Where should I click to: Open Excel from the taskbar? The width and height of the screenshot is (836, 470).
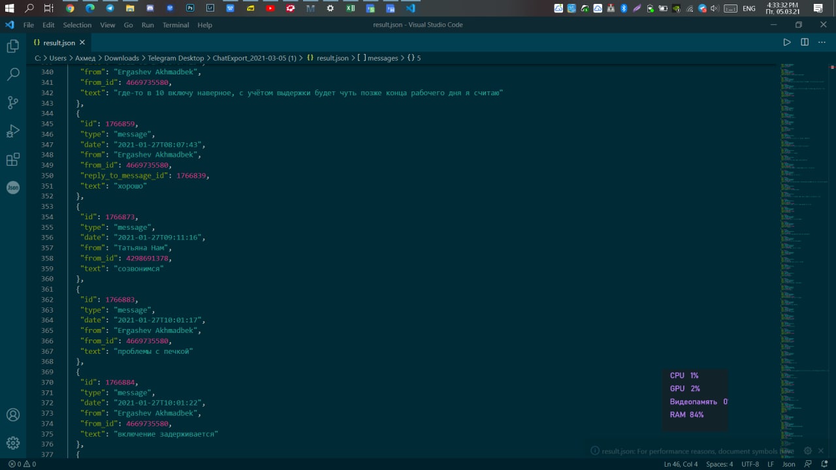coord(350,8)
